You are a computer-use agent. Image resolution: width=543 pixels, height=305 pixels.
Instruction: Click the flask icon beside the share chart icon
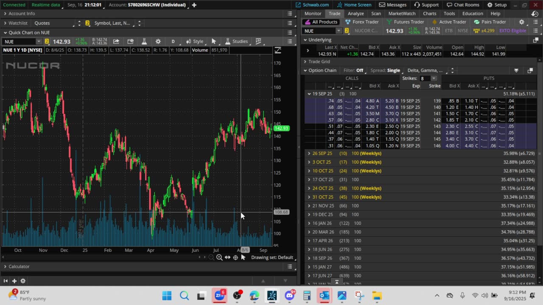pos(144,42)
